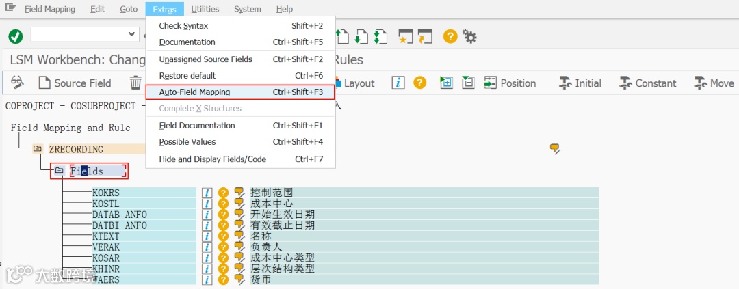The image size is (739, 289).
Task: Click orange question mark next to Layout info
Action: (420, 83)
